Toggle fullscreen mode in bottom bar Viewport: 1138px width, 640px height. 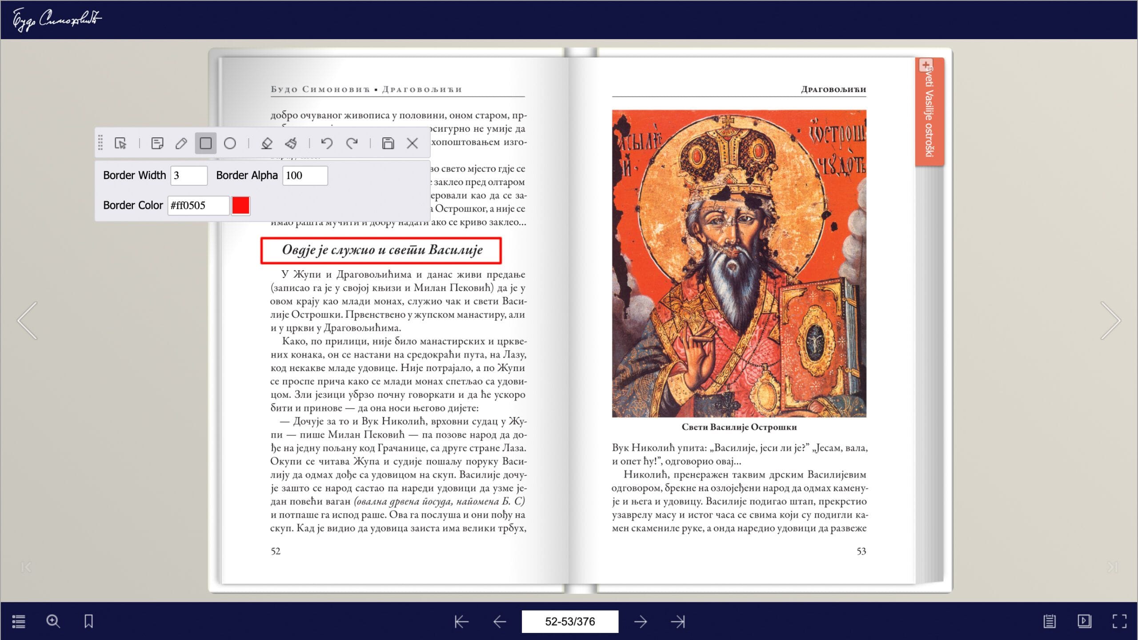(x=1119, y=621)
